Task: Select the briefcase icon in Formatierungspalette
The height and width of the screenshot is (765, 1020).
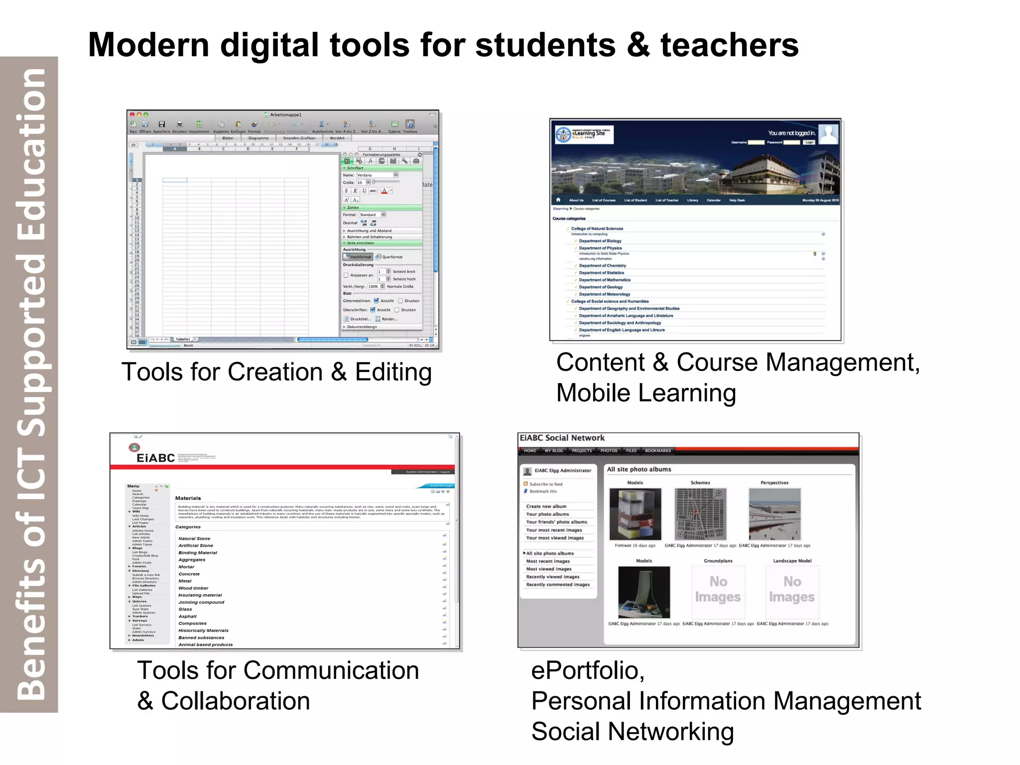Action: click(416, 161)
